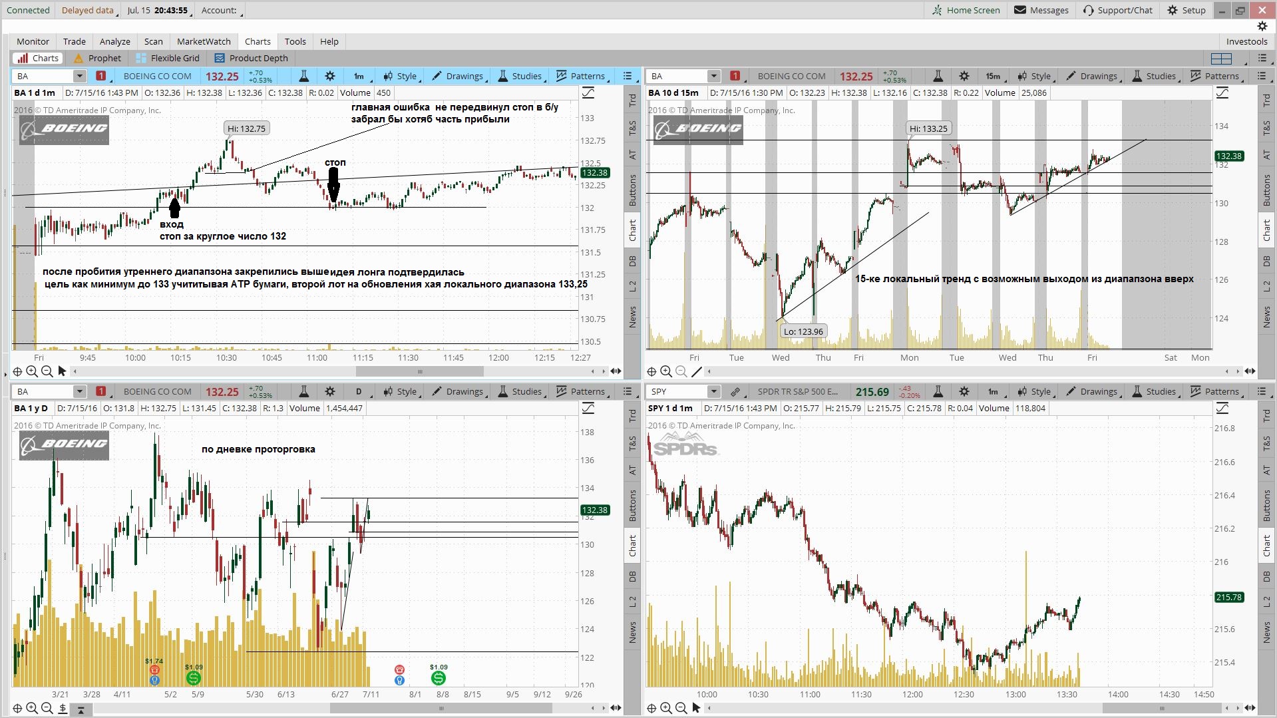Open the Setup menu
This screenshot has width=1277, height=718.
coord(1186,10)
